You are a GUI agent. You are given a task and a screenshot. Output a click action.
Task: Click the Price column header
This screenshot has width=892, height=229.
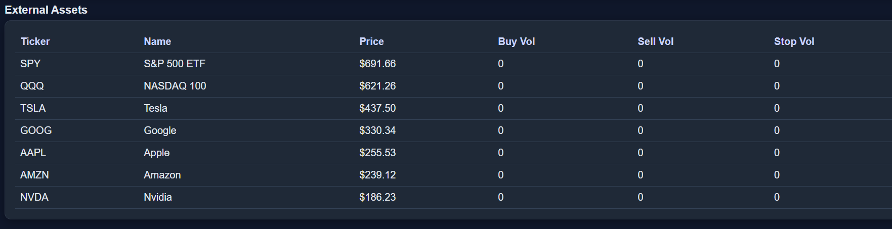coord(371,41)
